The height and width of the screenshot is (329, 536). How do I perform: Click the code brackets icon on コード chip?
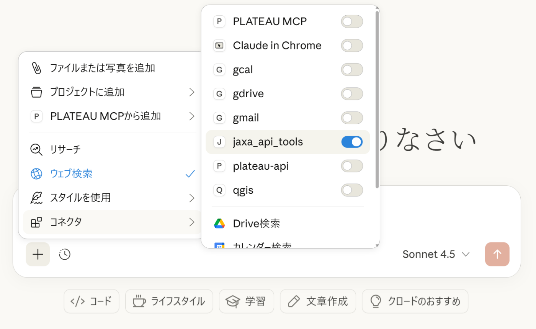coord(78,301)
